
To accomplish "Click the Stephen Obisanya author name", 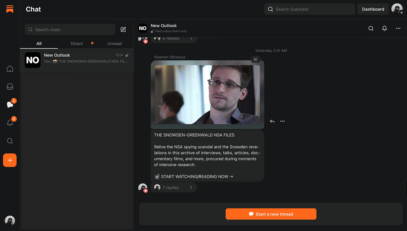I will click(170, 57).
